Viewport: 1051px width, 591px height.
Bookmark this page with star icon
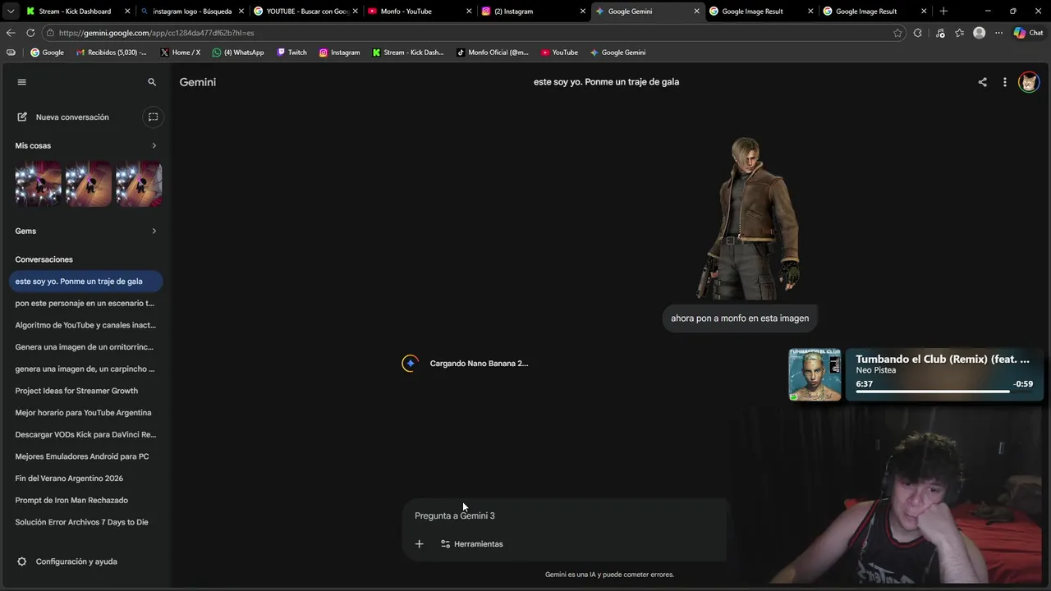[897, 33]
